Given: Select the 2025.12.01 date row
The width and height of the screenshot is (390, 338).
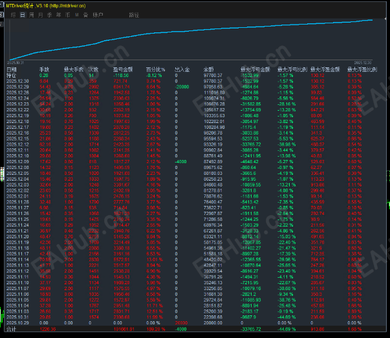Looking at the screenshot, I should pos(17,196).
